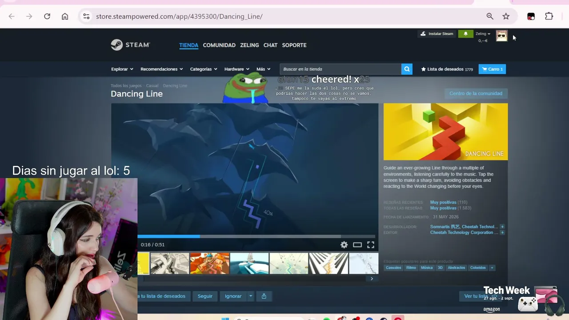Image resolution: width=569 pixels, height=320 pixels.
Task: Open Lista de deseados link
Action: click(447, 69)
